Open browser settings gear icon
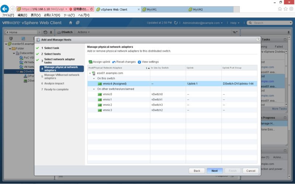The image size is (295, 184). 291,9
